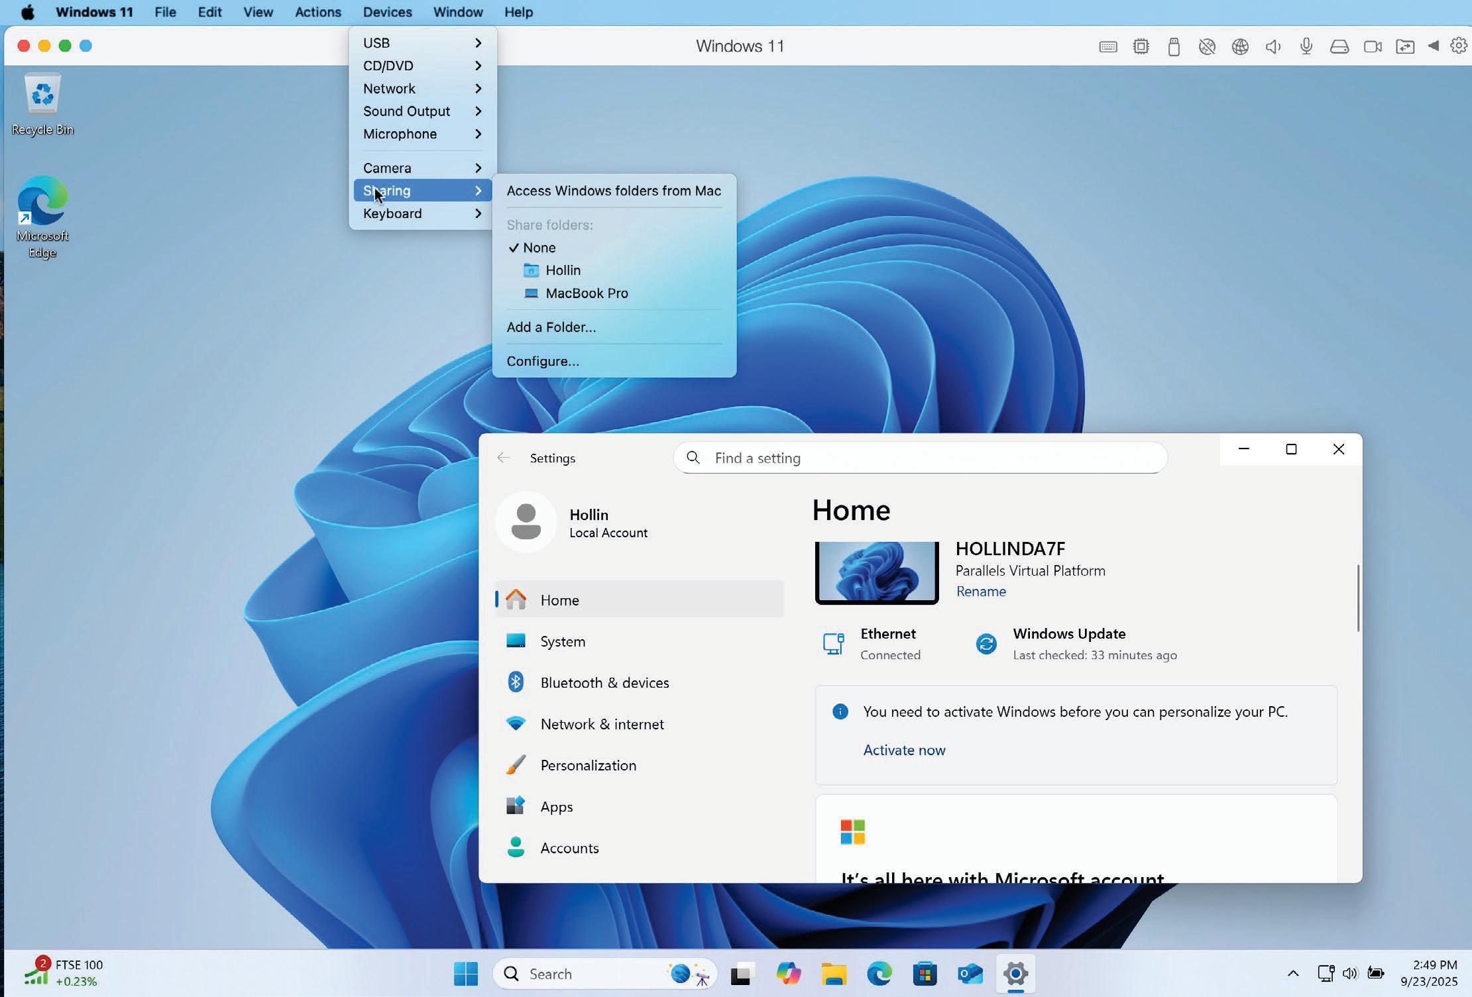Open the shared folder toolbar icon

[1405, 46]
